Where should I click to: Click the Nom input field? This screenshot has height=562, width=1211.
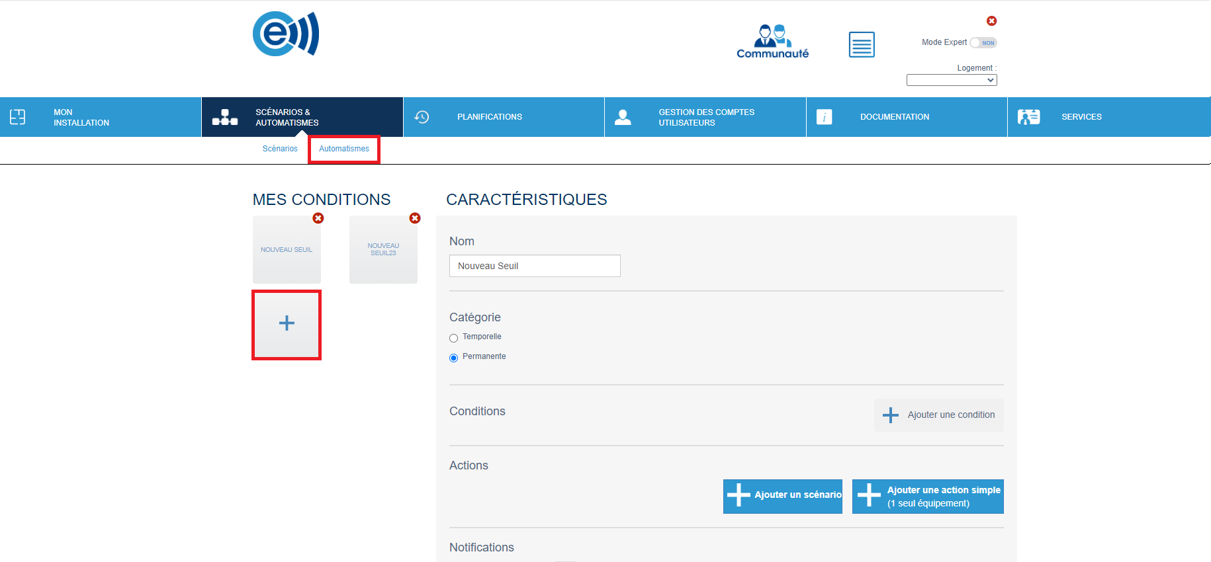(x=535, y=266)
